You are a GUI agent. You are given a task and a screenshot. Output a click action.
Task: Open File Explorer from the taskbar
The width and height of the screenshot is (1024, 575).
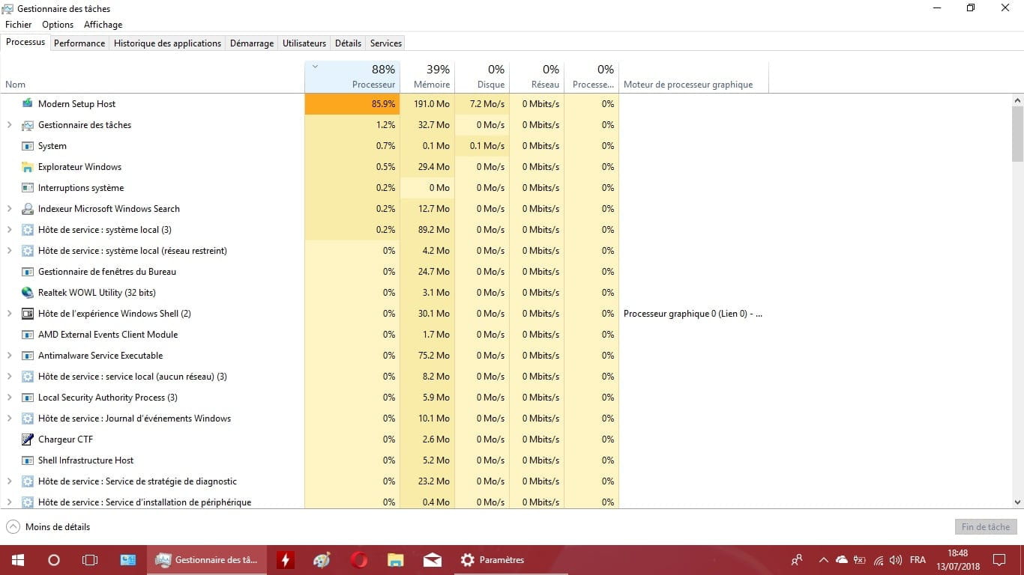pyautogui.click(x=396, y=559)
